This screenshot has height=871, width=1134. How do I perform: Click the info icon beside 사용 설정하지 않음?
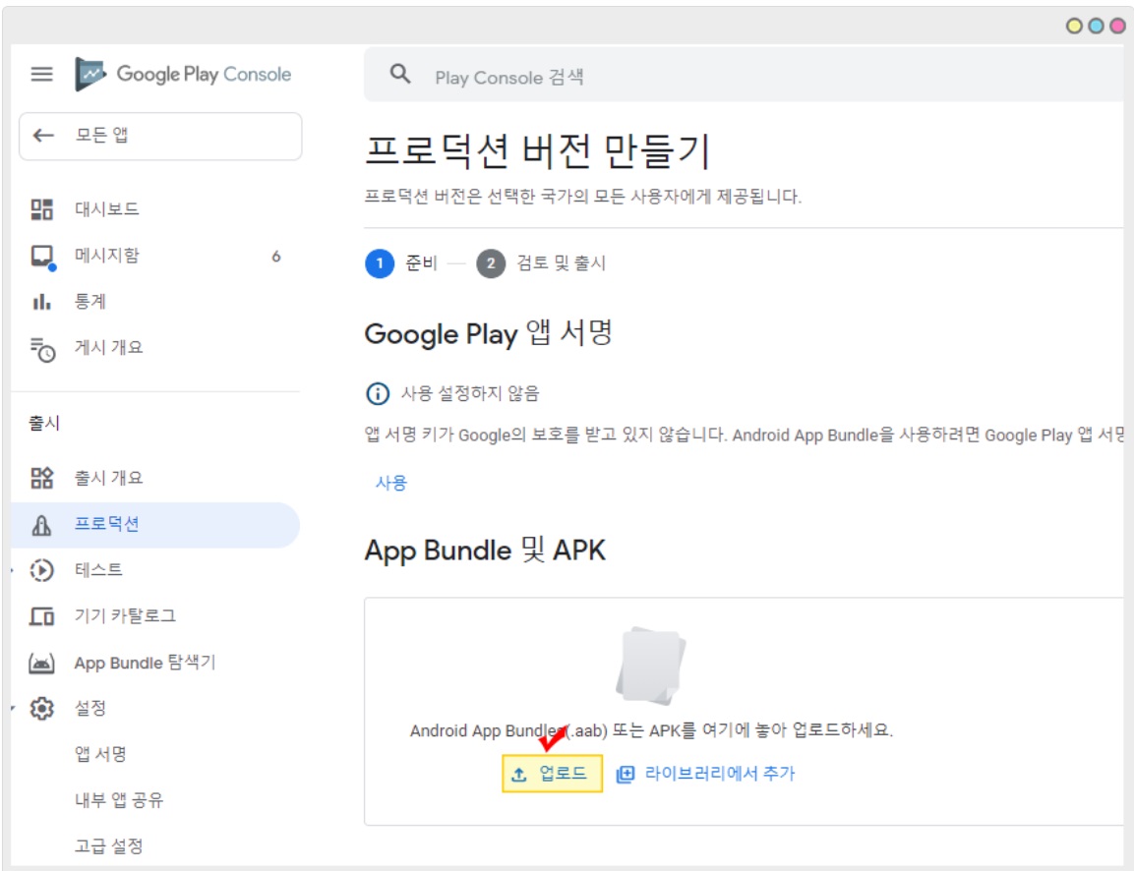(x=378, y=394)
